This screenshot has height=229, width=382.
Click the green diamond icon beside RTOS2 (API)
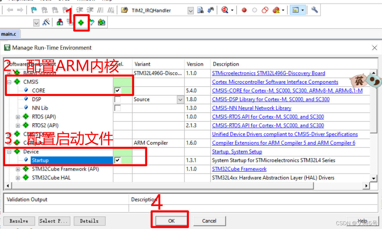tap(26, 125)
